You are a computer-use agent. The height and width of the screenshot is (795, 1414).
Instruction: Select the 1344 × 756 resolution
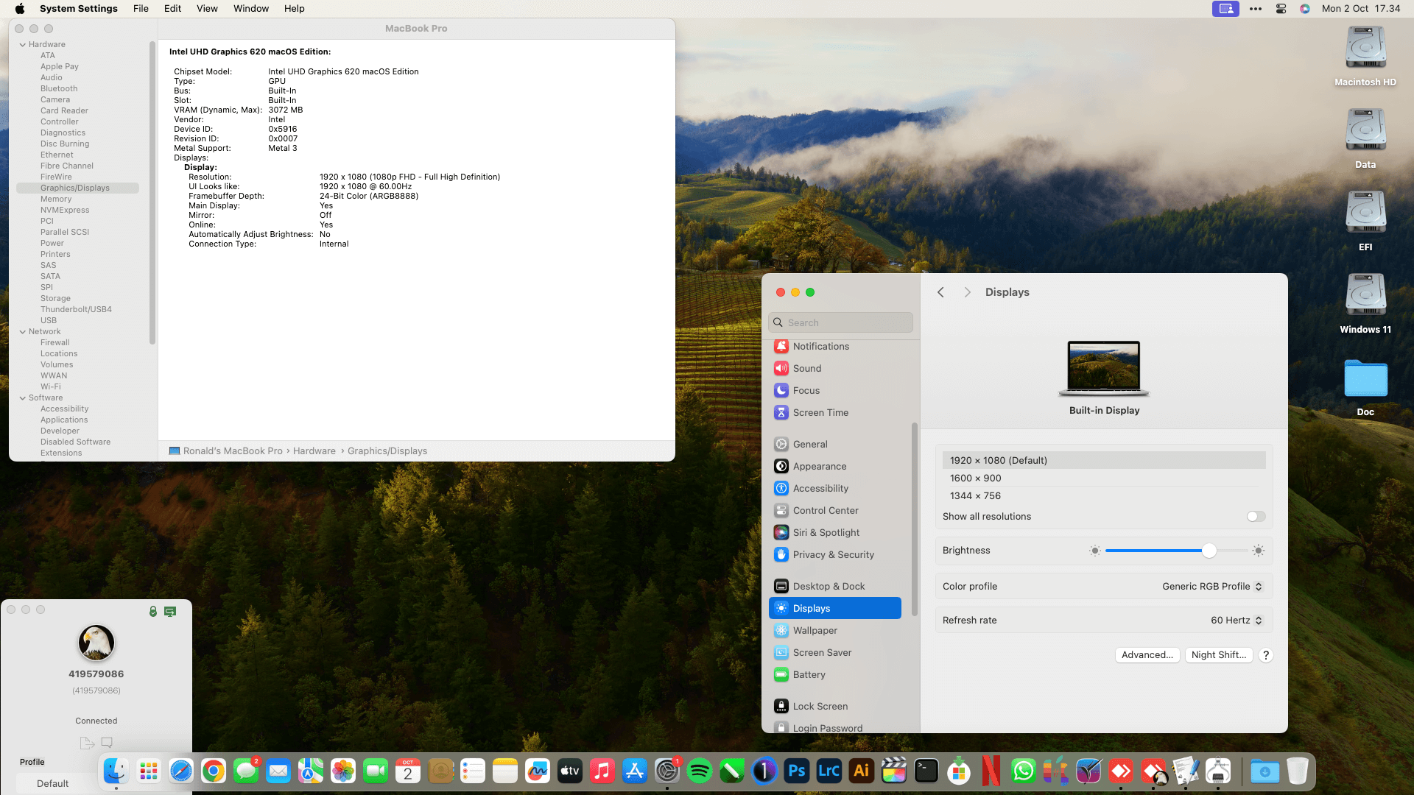[975, 495]
